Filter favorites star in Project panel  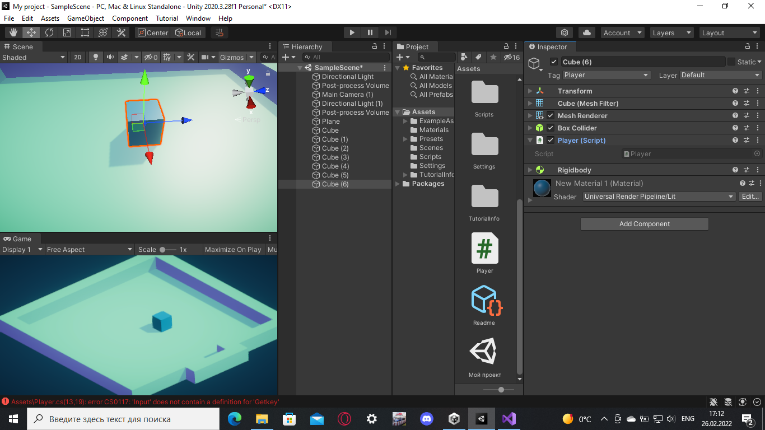pyautogui.click(x=493, y=57)
